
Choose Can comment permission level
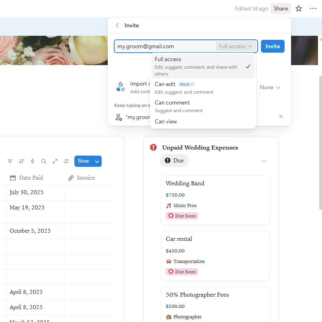[203, 106]
